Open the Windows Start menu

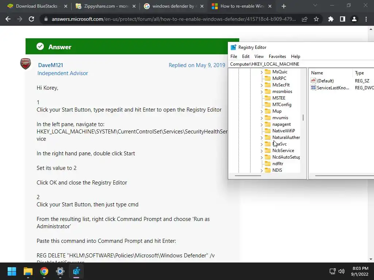pyautogui.click(x=12, y=271)
